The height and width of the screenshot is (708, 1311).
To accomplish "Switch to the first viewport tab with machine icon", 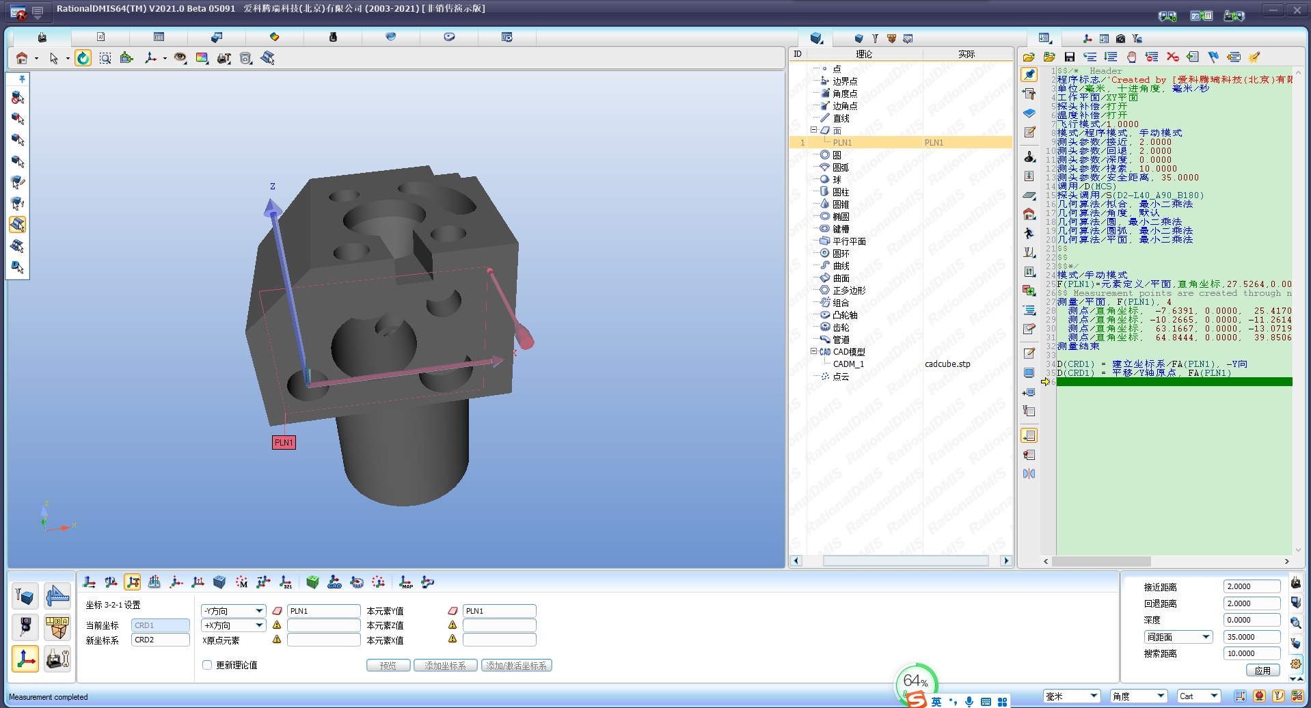I will point(42,37).
